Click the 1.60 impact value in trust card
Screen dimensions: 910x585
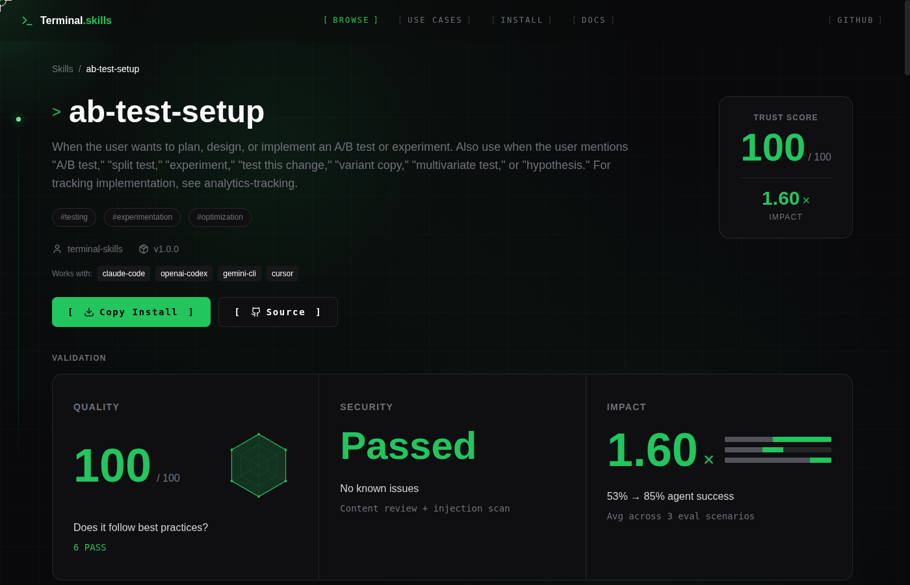(781, 198)
